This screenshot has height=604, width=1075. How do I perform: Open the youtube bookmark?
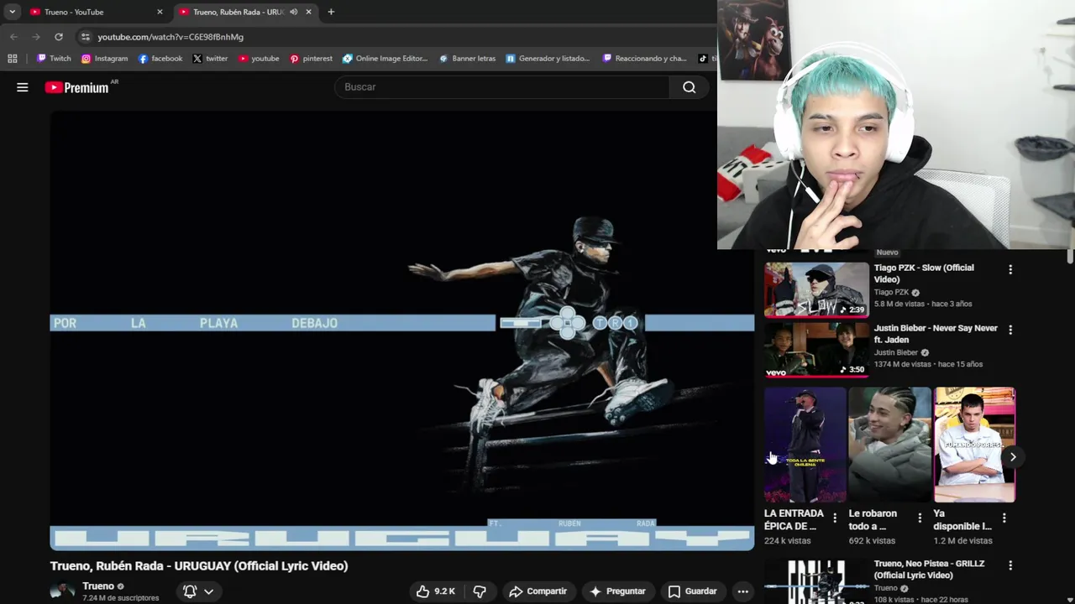coord(259,59)
